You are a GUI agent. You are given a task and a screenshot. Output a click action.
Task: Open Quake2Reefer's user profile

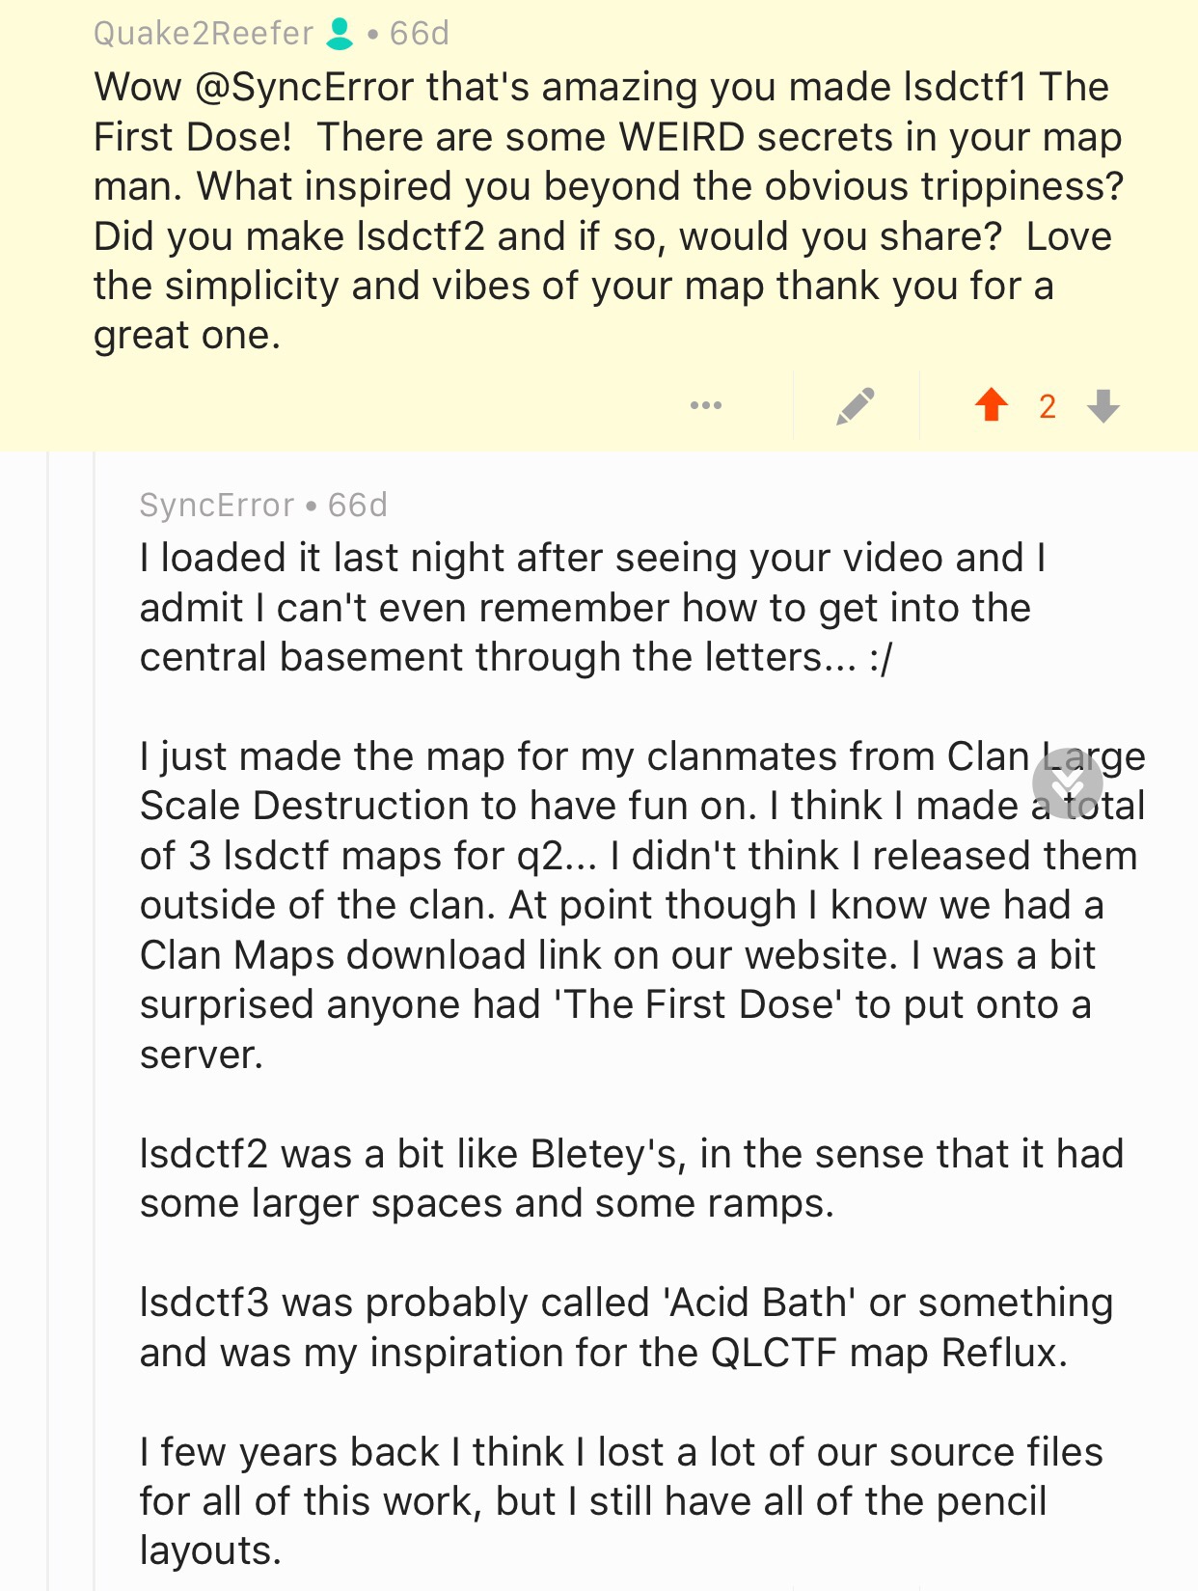203,34
